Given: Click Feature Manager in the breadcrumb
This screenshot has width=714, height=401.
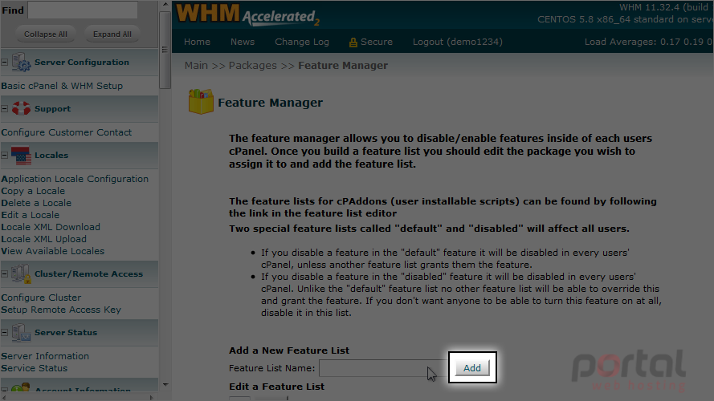Looking at the screenshot, I should (343, 66).
